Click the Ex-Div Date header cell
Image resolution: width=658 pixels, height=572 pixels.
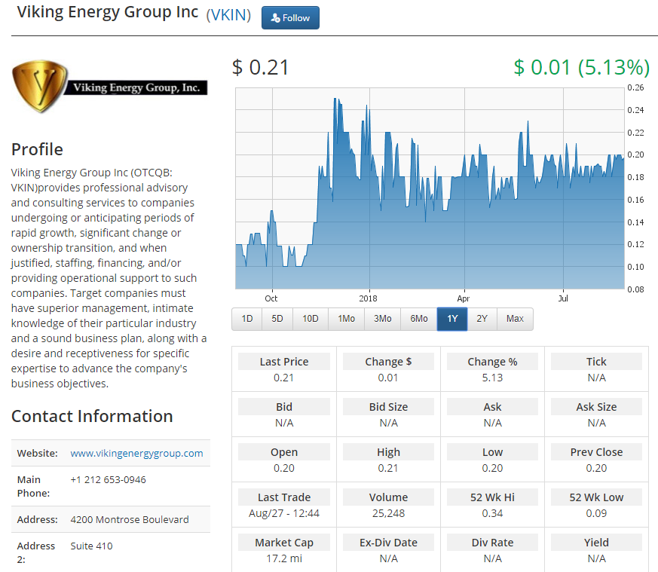point(388,543)
